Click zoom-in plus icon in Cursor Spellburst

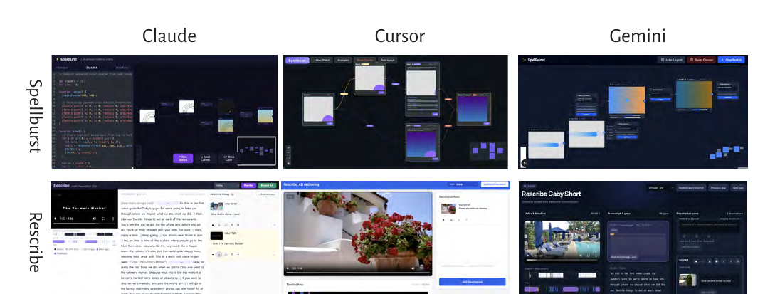288,148
